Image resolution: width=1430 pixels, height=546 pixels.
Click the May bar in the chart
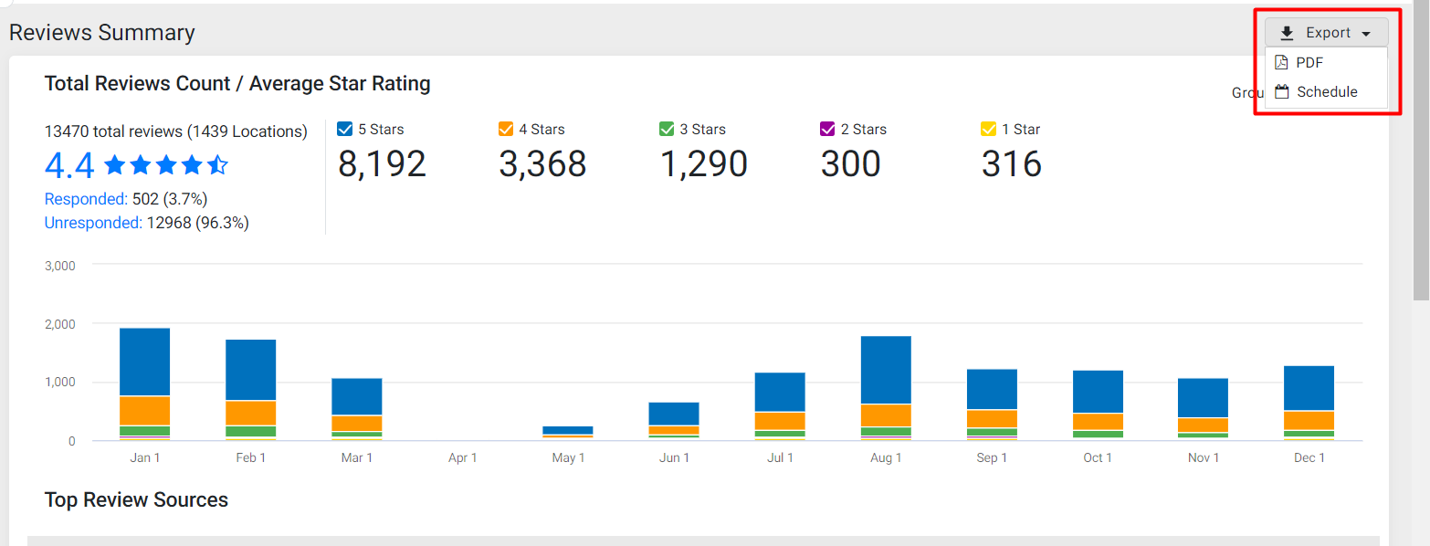[x=568, y=433]
